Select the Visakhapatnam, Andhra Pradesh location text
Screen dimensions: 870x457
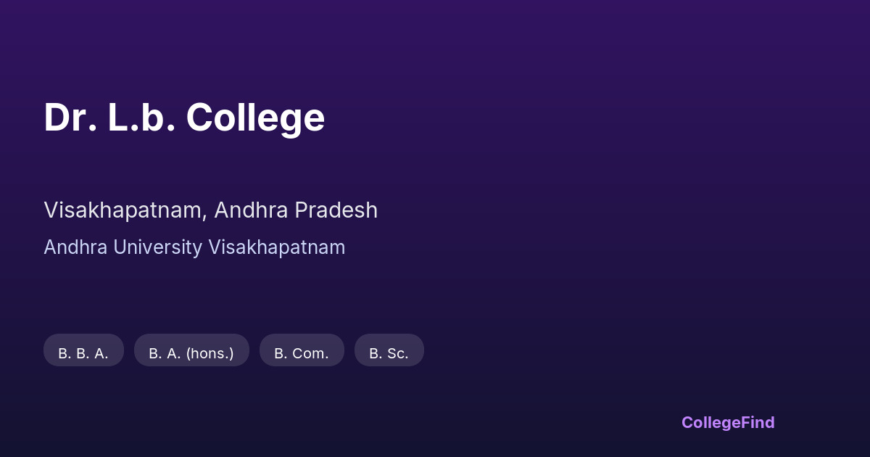click(210, 210)
